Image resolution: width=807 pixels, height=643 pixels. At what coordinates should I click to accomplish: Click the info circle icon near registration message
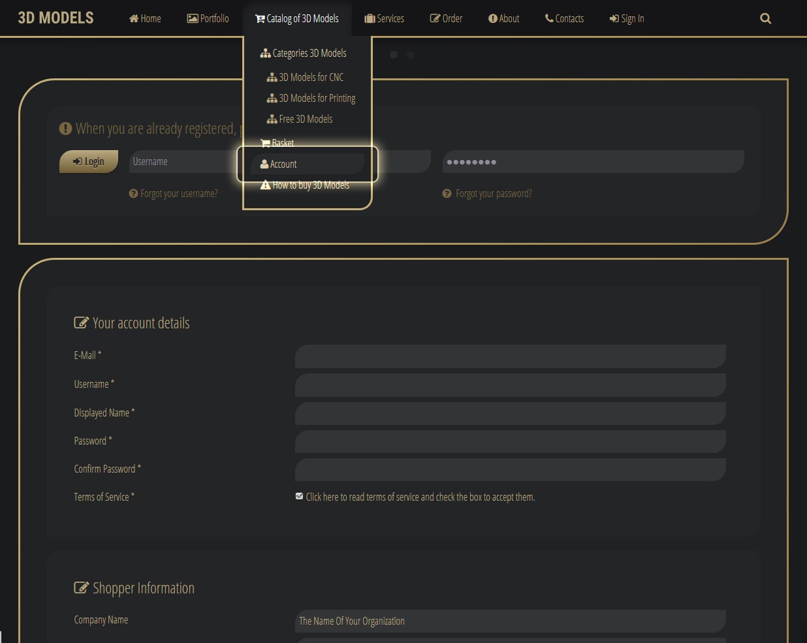click(x=65, y=128)
